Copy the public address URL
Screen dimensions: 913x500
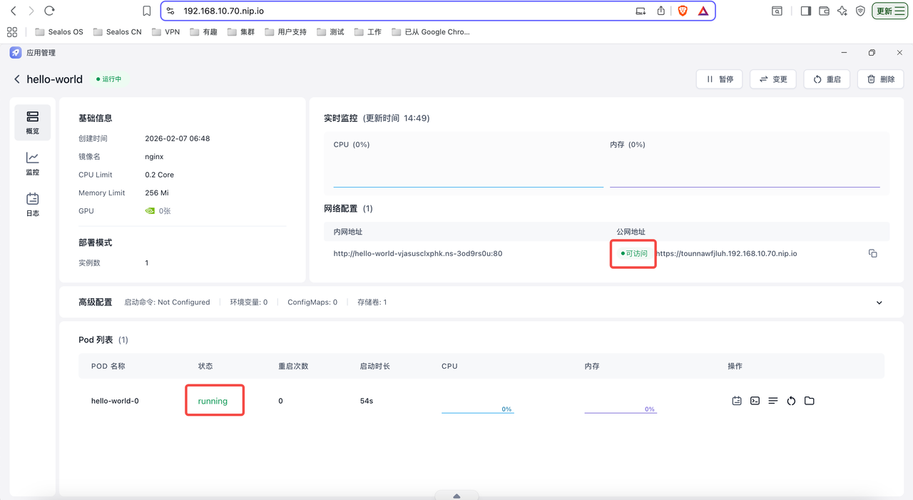872,253
